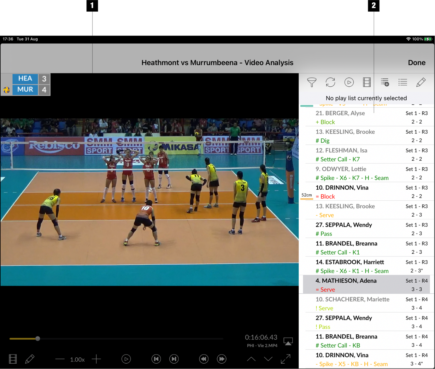Increase playback speed with the plus control

click(x=97, y=359)
